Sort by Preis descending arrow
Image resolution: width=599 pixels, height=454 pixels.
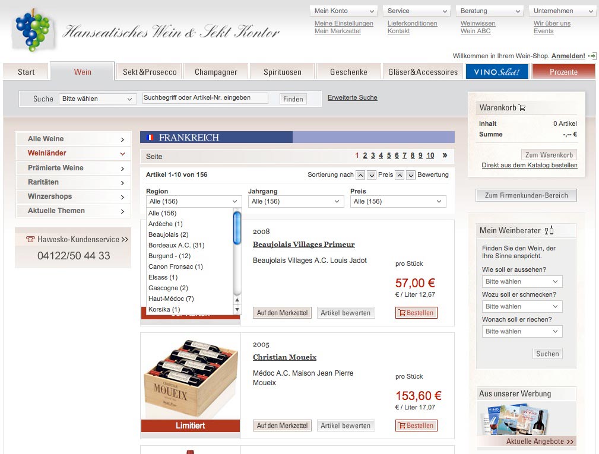(x=411, y=175)
